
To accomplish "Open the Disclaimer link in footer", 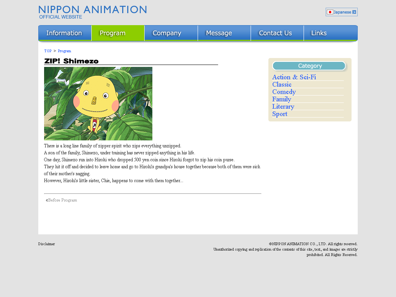I will pos(46,244).
